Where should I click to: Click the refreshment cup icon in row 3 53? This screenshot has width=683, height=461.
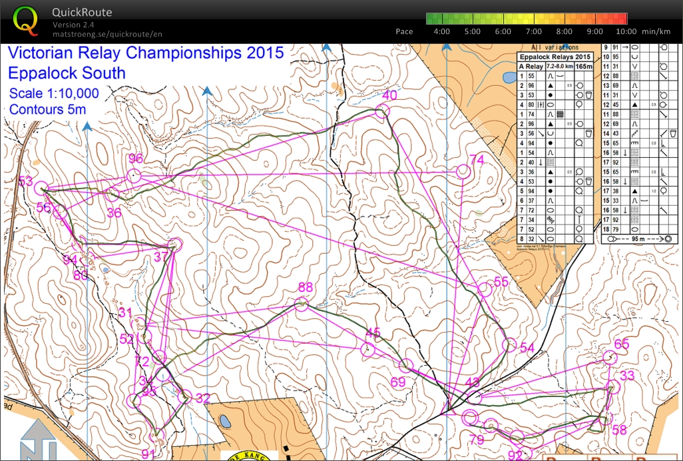pos(588,95)
